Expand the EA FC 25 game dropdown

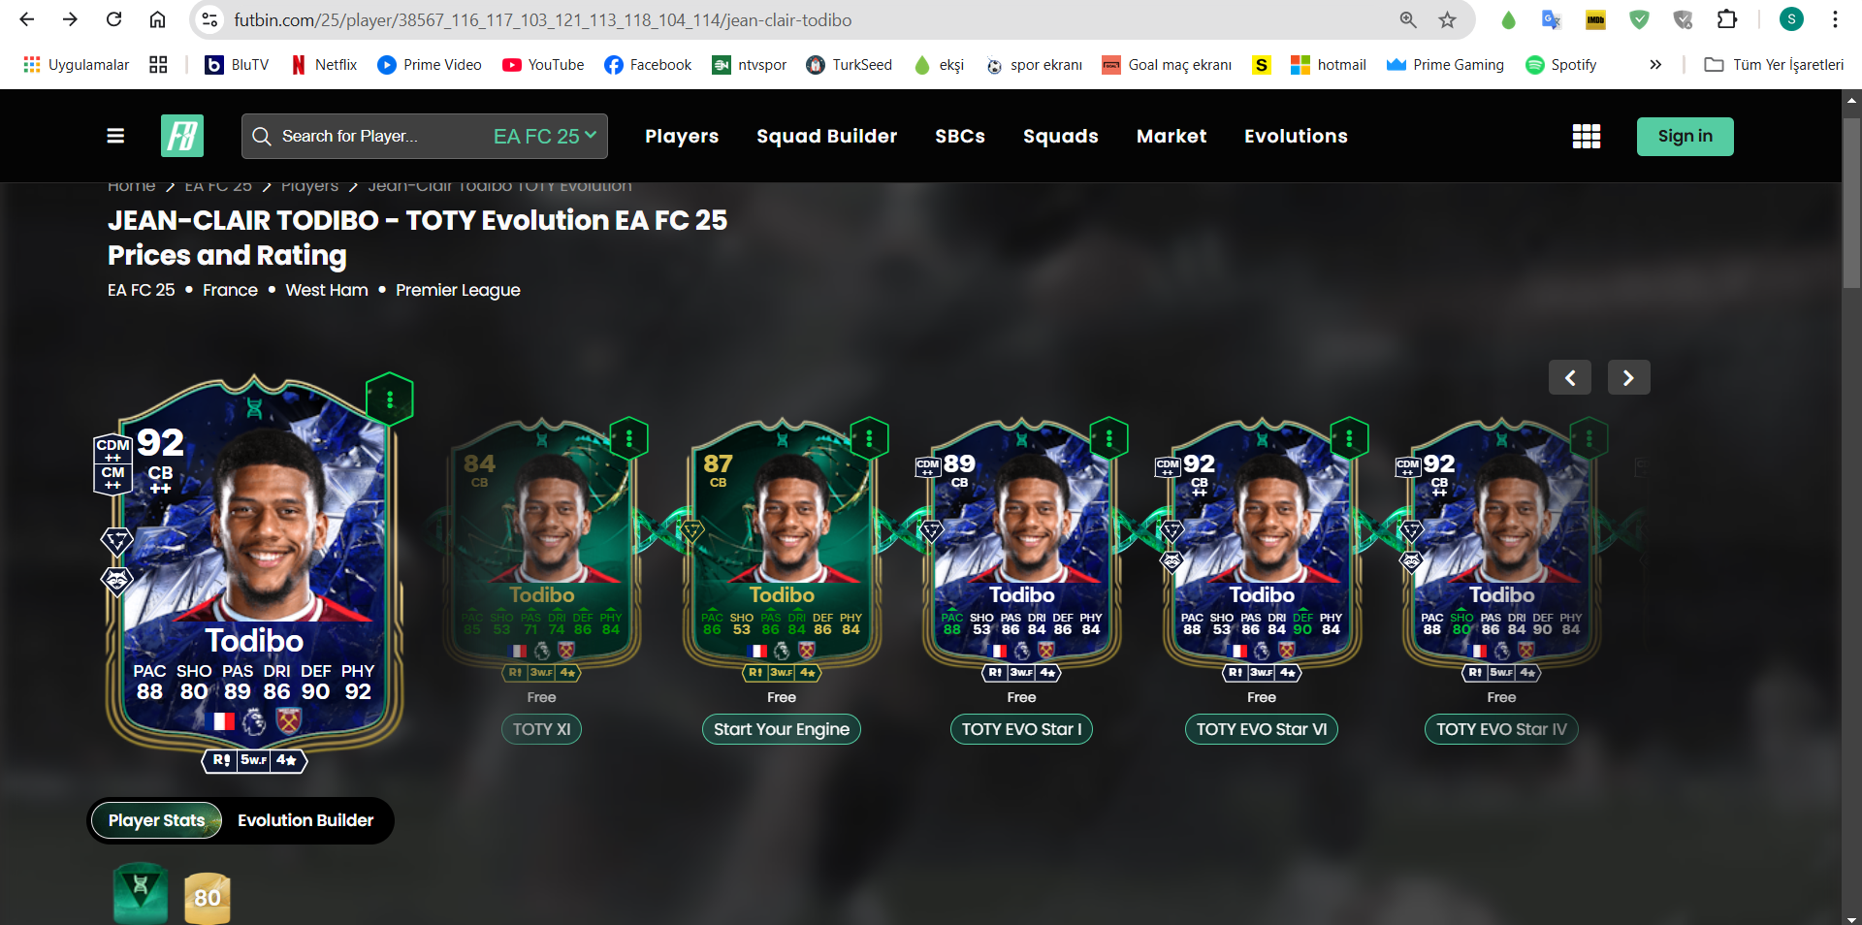(x=545, y=137)
